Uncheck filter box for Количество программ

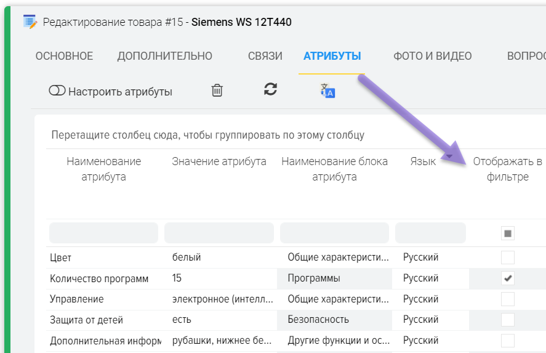507,278
